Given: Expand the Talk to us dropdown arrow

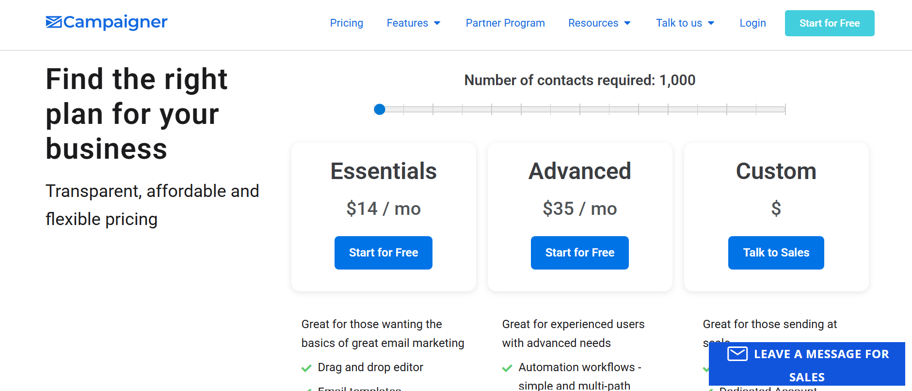Looking at the screenshot, I should (x=711, y=23).
